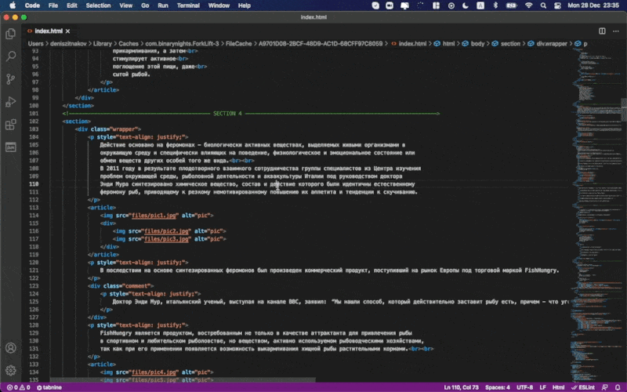Place cursor on line 120 p tag
This screenshot has height=392, width=627.
pyautogui.click(x=138, y=263)
